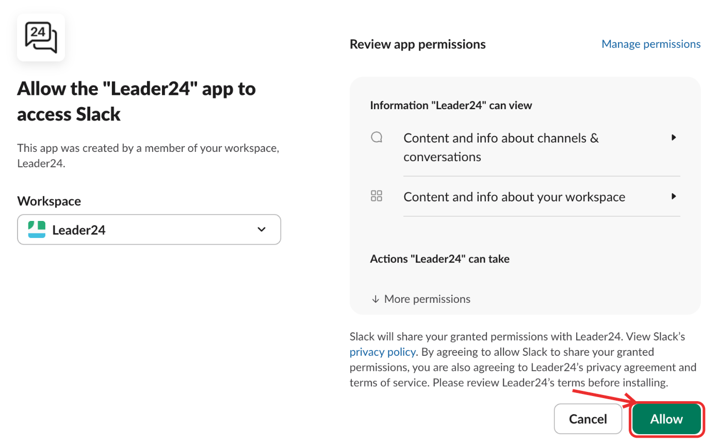Click 'This app was created by a member' text
Screen dimensions: 718x447
148,156
